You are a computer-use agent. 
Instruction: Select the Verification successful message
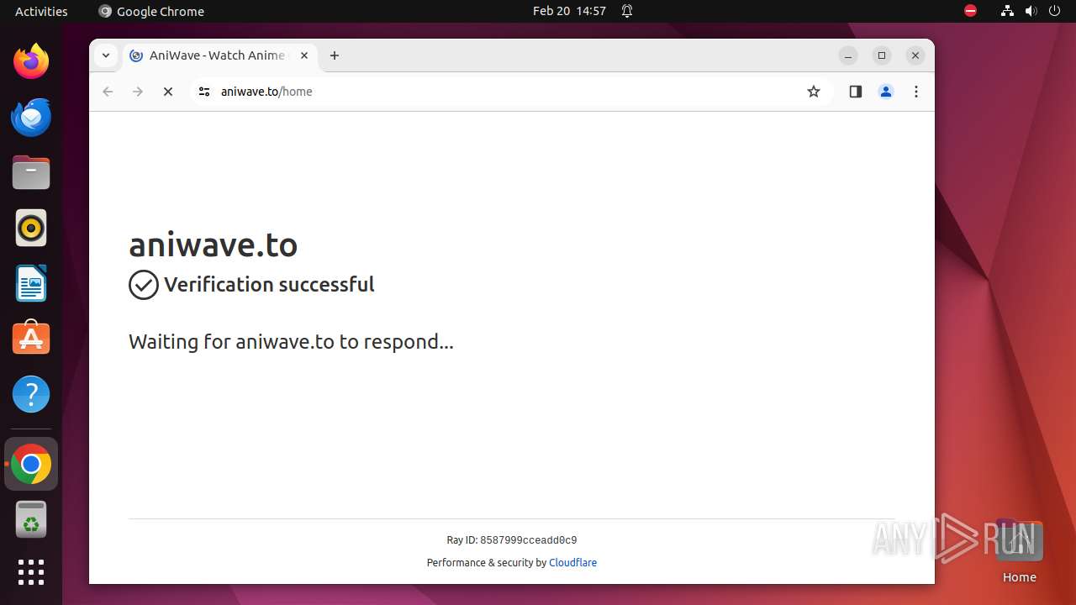[x=269, y=285]
